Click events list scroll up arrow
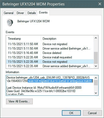Image resolution: width=104 pixels, height=118 pixels. [96, 38]
